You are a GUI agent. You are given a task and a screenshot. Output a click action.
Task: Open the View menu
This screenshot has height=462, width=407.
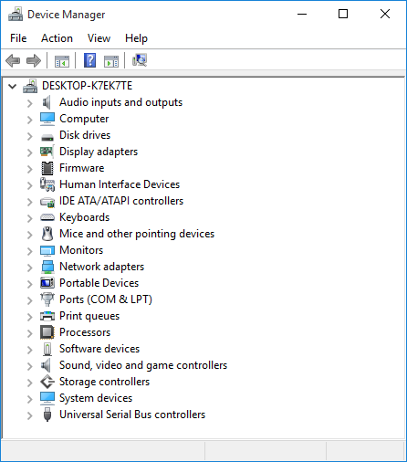pos(99,38)
